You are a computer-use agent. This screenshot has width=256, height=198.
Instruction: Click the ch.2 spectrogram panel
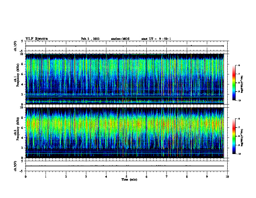tap(126, 133)
